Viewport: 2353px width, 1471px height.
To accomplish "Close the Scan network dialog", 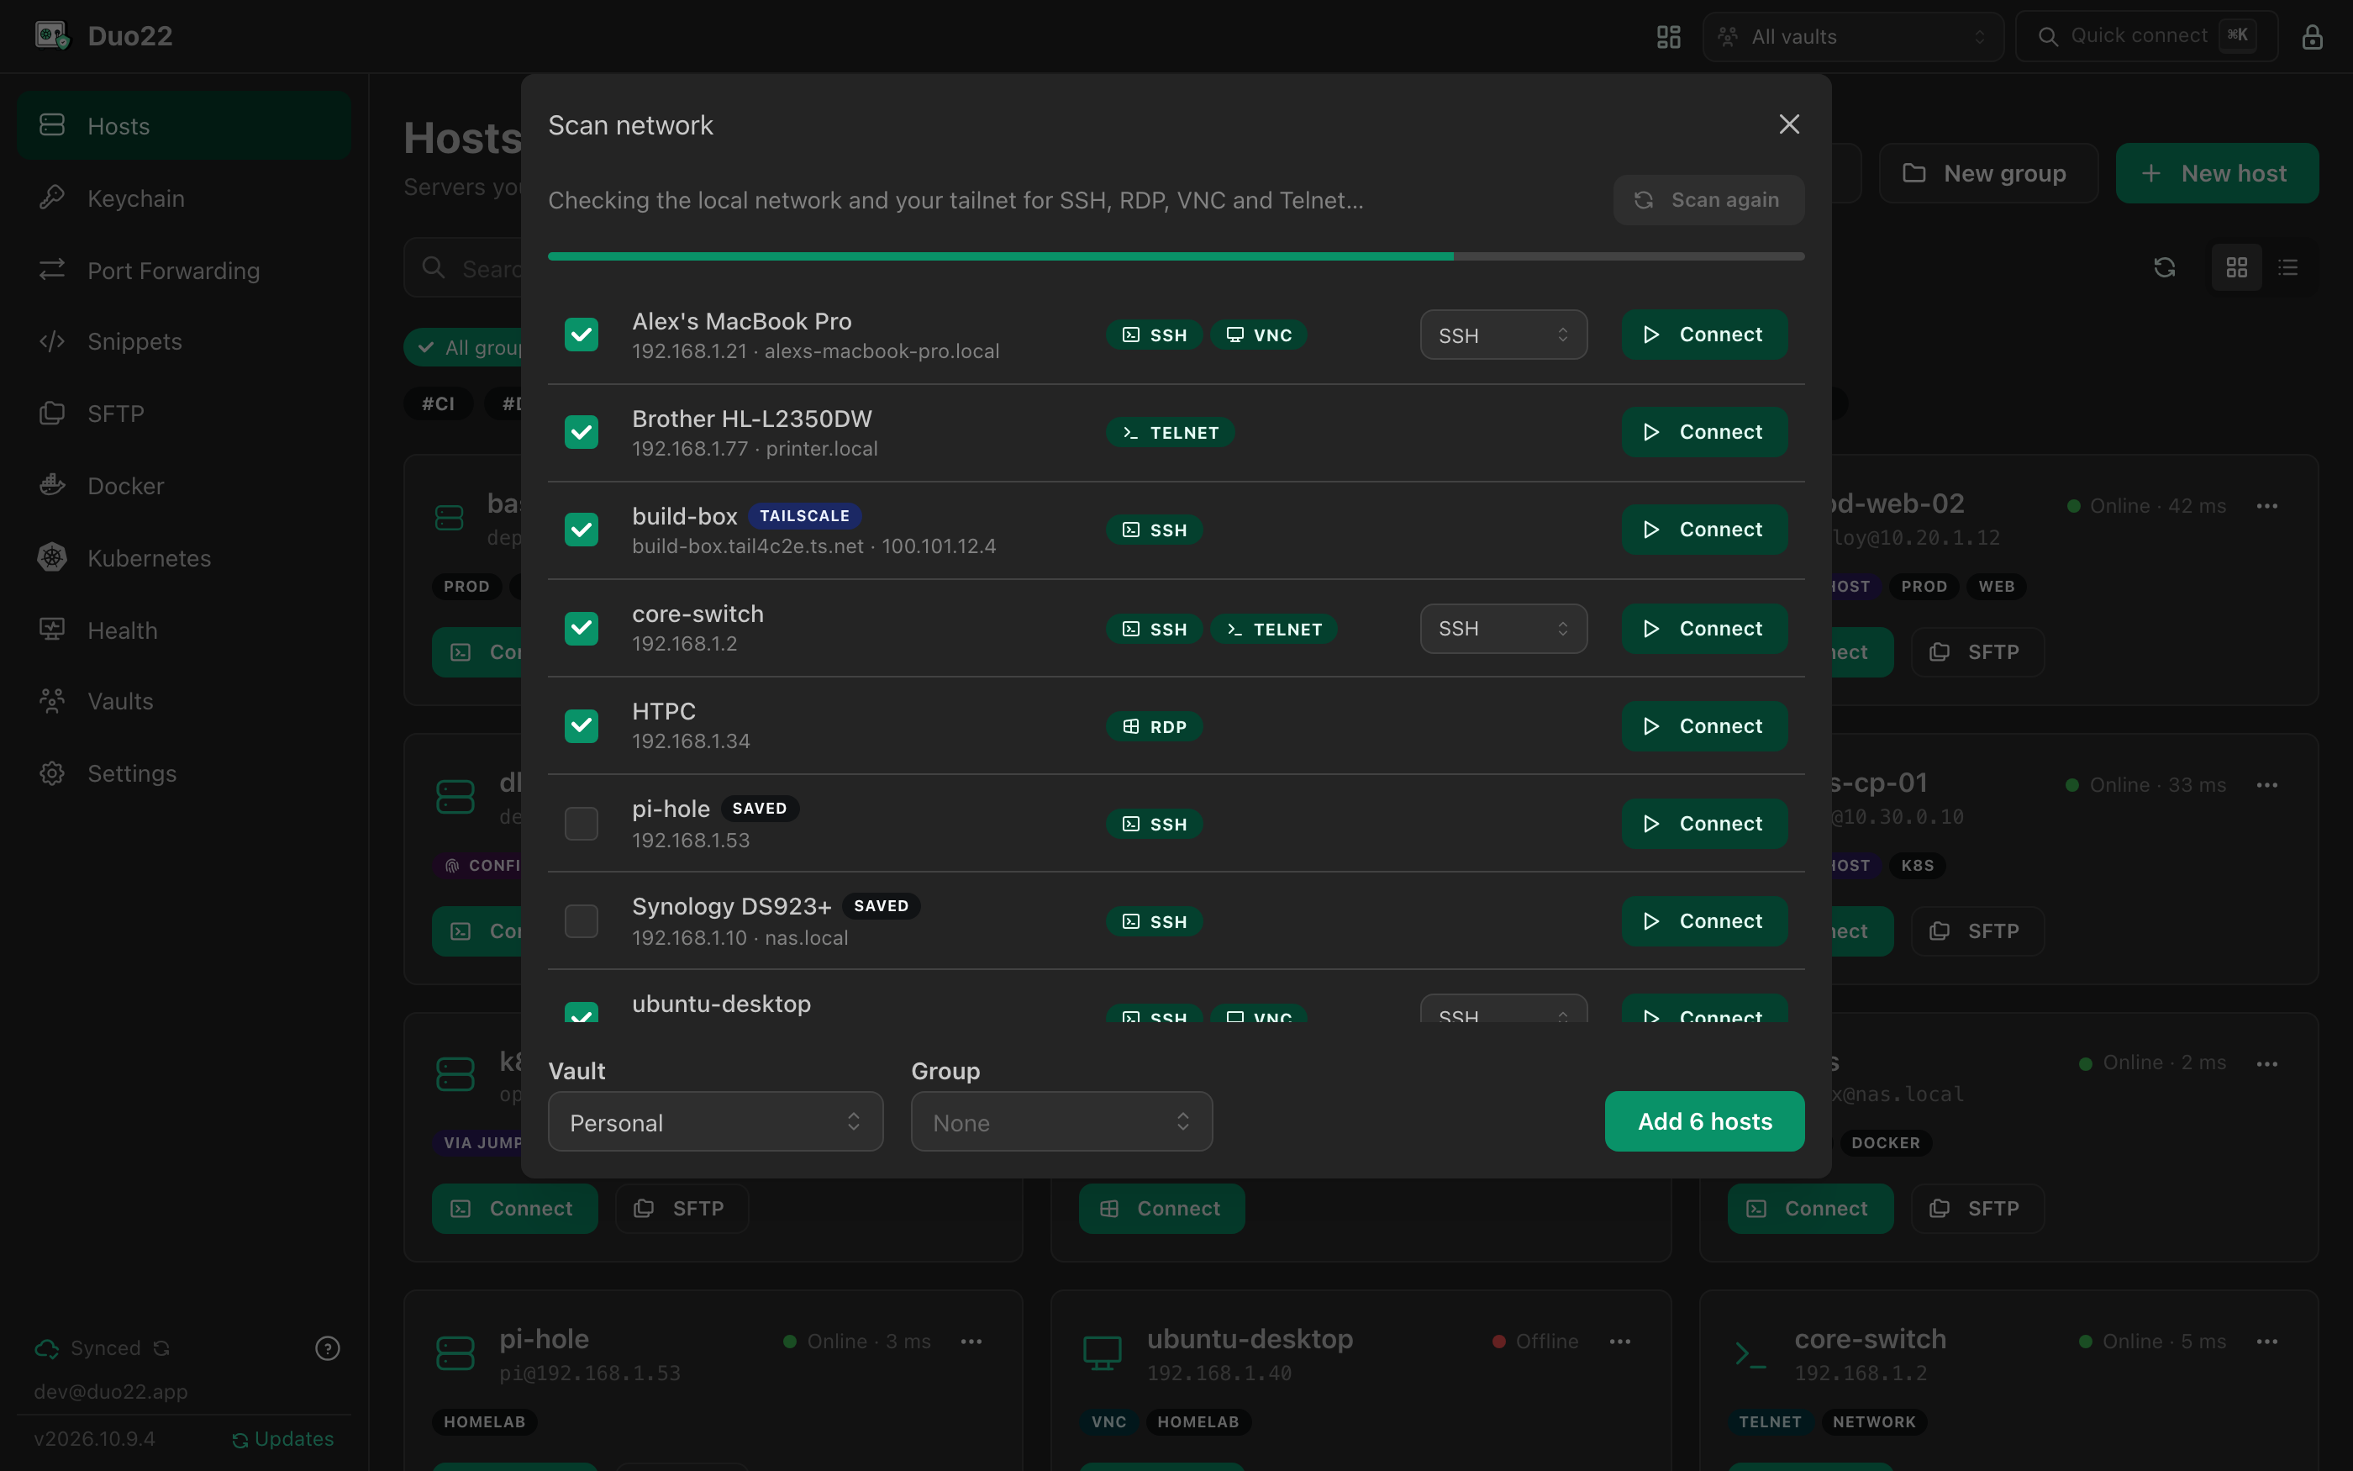I will 1789,124.
